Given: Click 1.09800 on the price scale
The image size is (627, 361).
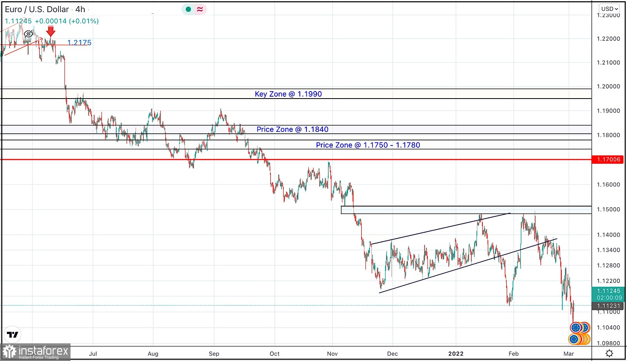Looking at the screenshot, I should click(608, 343).
